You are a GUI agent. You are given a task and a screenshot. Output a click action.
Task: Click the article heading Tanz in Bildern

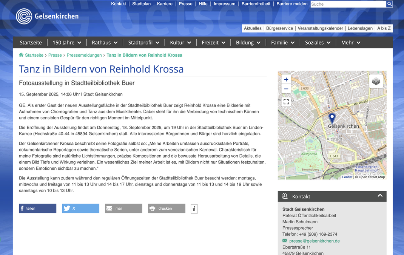click(101, 69)
